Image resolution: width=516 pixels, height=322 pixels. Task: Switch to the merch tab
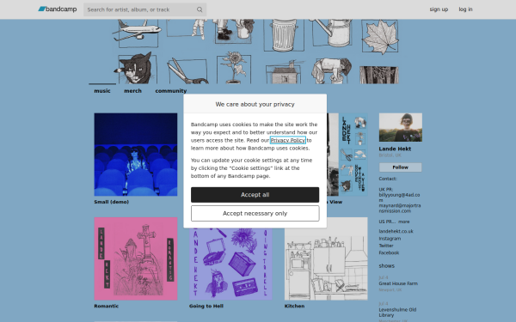[x=132, y=91]
